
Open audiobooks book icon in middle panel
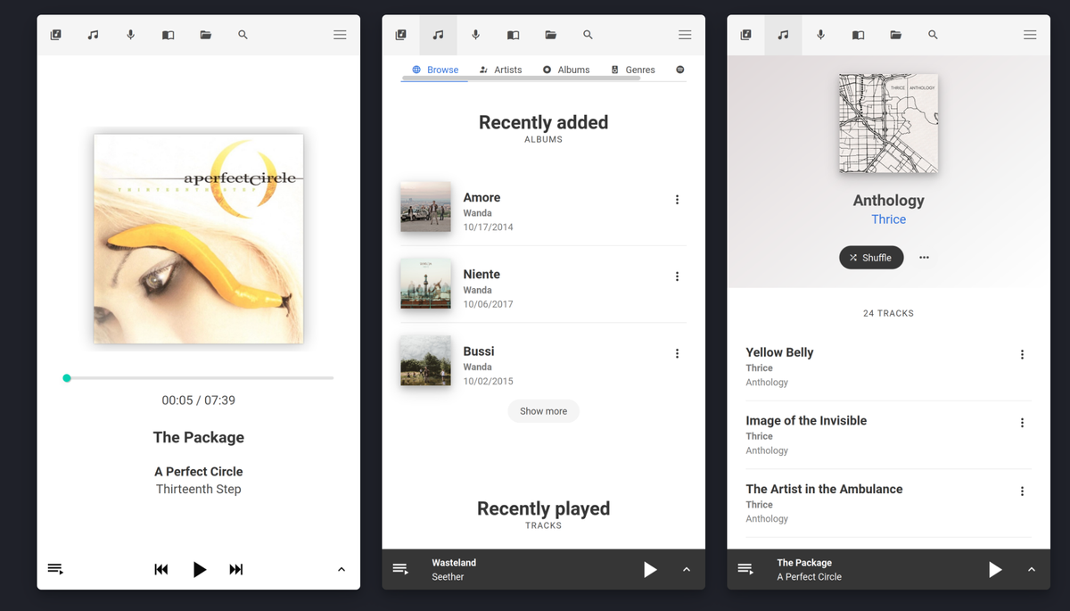click(513, 35)
